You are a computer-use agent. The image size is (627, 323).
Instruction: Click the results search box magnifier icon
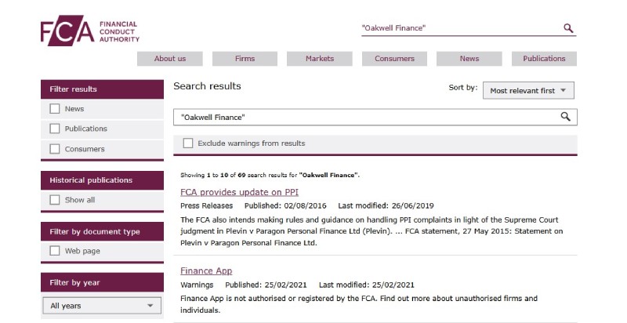click(565, 117)
